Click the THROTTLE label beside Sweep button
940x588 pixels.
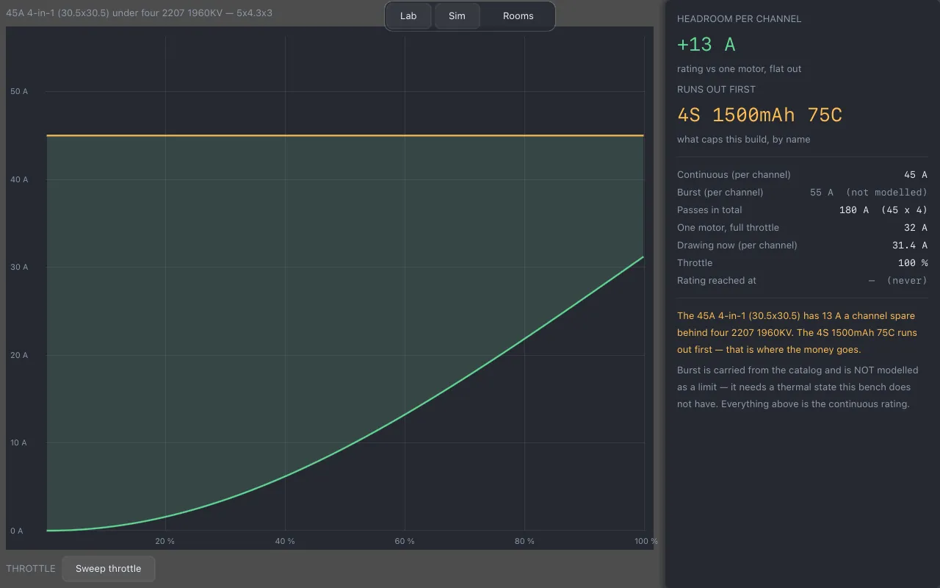pos(31,569)
